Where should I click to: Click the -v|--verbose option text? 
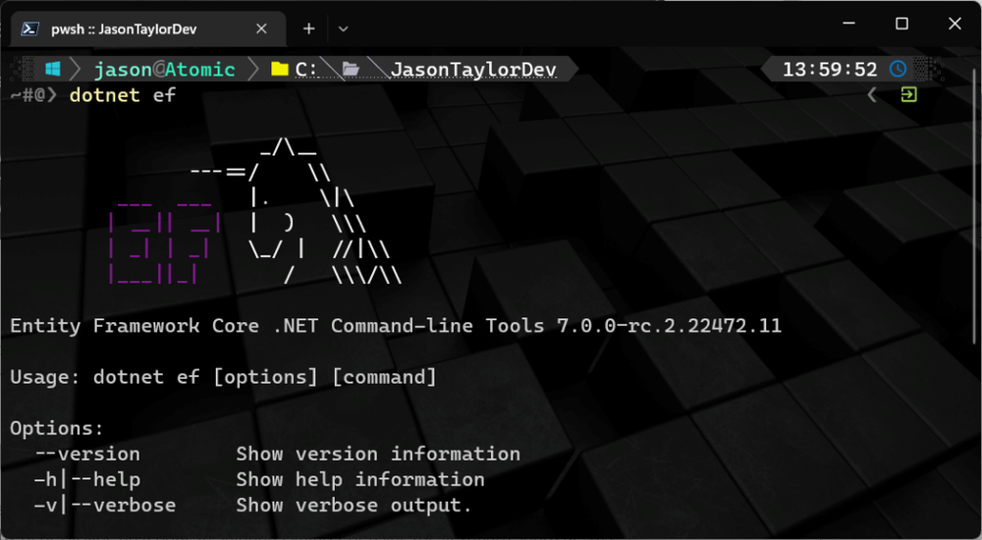104,505
